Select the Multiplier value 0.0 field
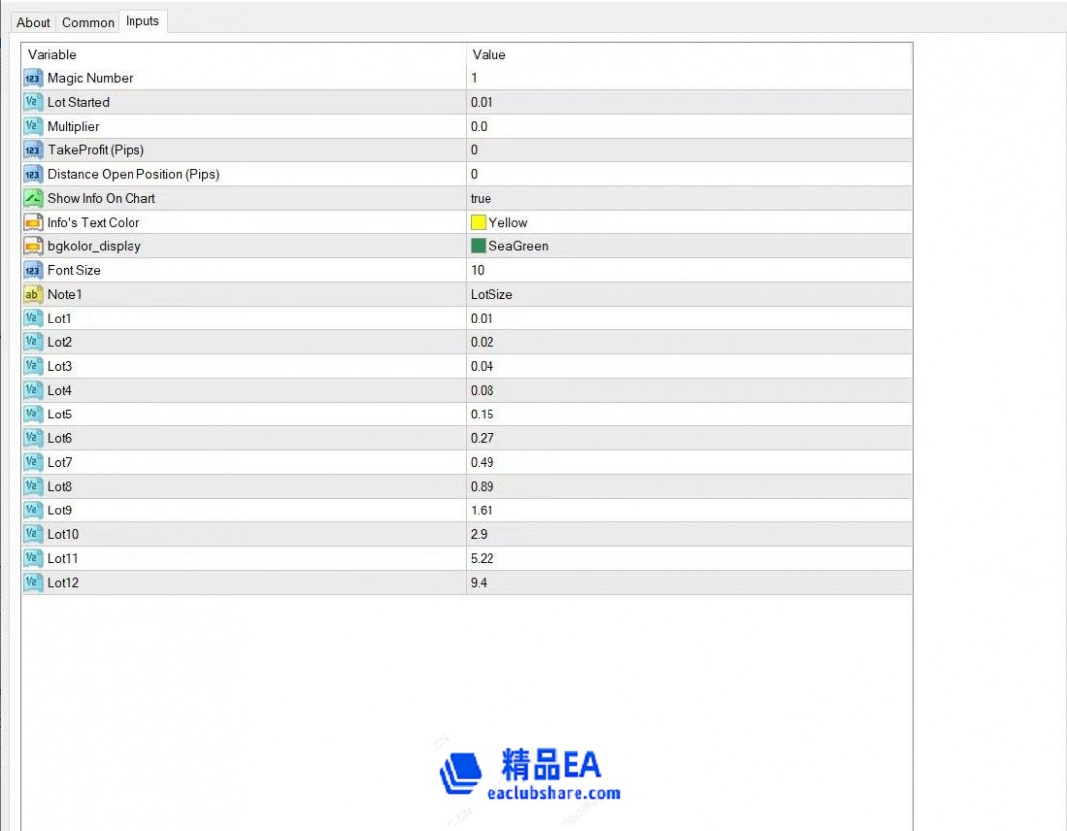This screenshot has height=831, width=1067. tap(688, 127)
